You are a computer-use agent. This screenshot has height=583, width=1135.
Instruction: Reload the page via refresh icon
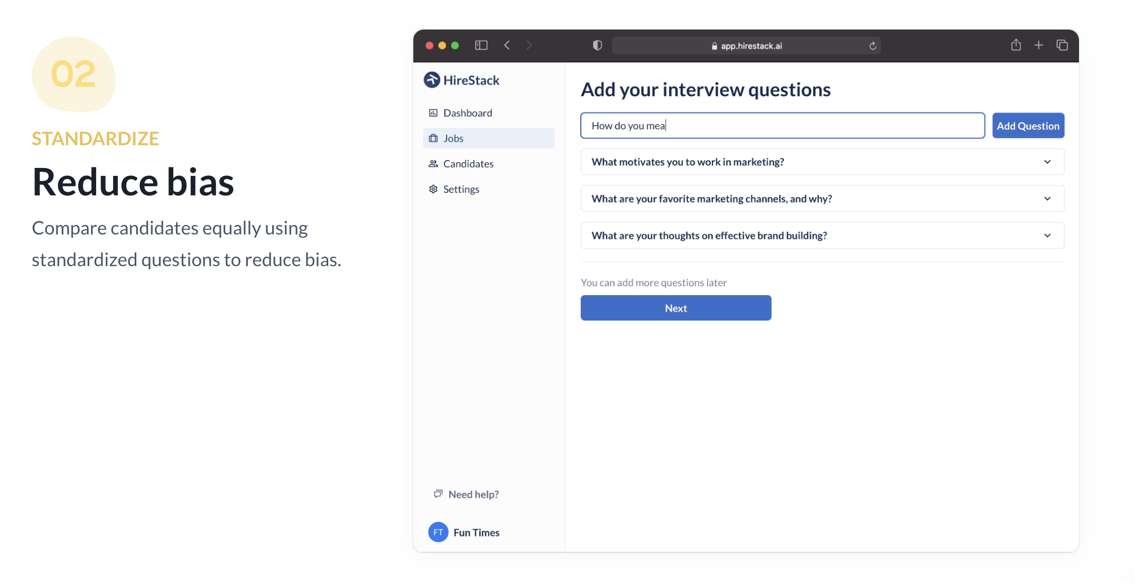tap(872, 46)
